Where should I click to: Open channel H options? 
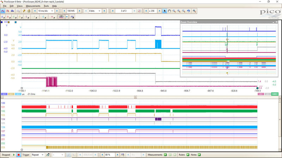pyautogui.click(x=53, y=17)
